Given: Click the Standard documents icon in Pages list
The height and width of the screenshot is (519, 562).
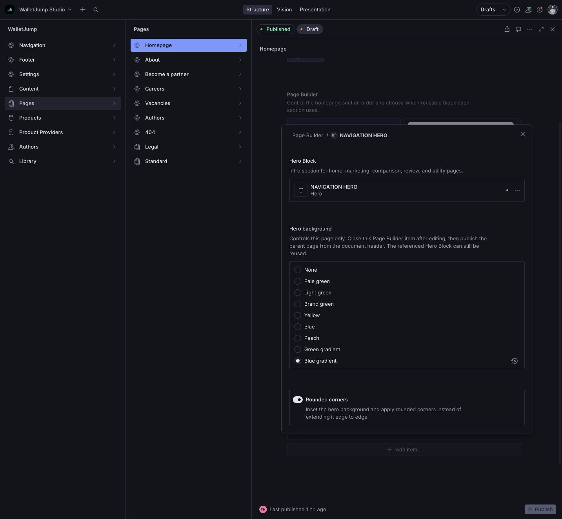Looking at the screenshot, I should (x=137, y=161).
